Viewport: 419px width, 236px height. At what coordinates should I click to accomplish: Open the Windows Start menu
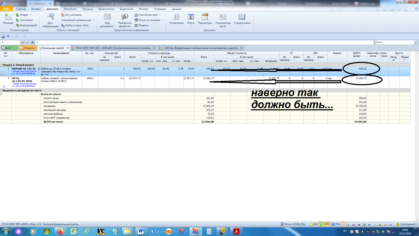coord(5,232)
